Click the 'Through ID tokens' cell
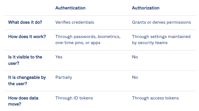This screenshot has width=199, height=111. coord(74,98)
